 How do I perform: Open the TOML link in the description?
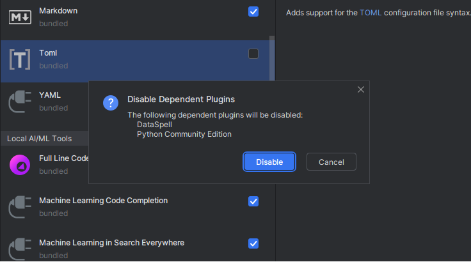[x=371, y=13]
